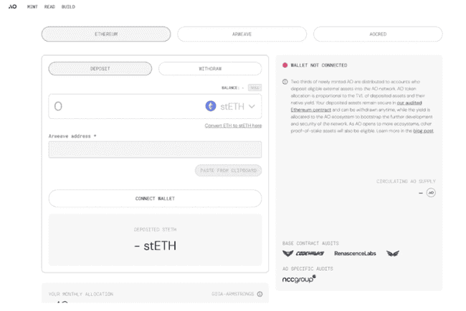Click the AO token icon under Circulating Supply

coord(431,193)
